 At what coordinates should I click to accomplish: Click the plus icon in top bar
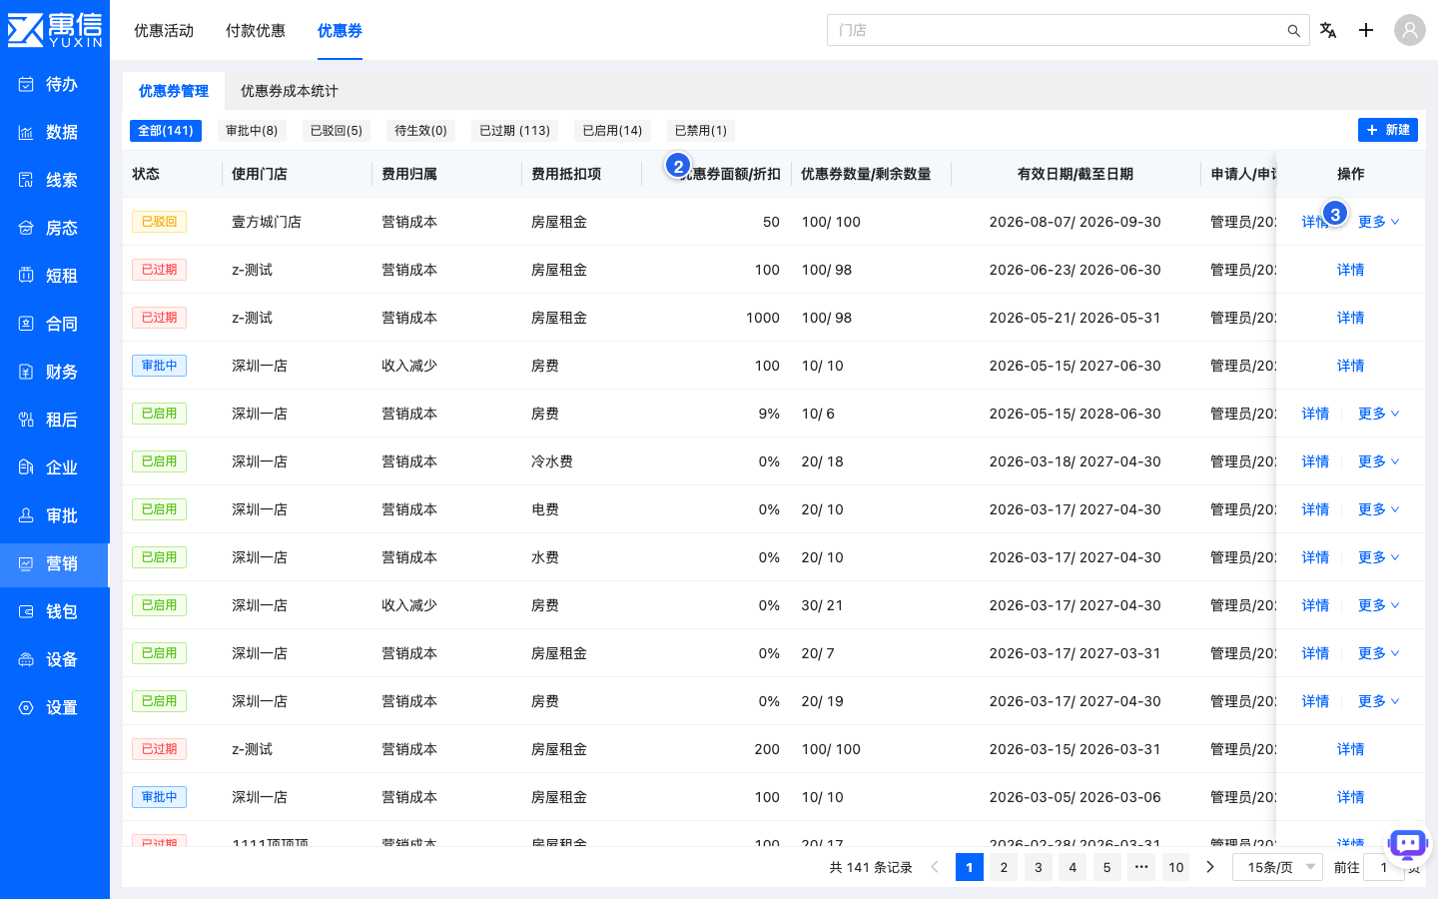1366,30
